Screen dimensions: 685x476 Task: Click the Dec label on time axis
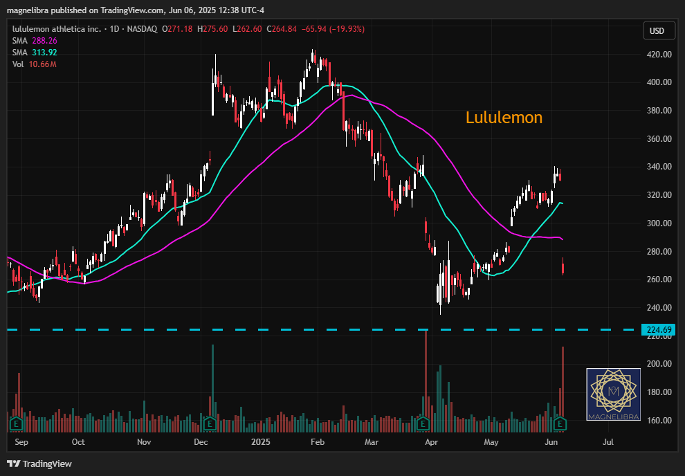click(201, 442)
